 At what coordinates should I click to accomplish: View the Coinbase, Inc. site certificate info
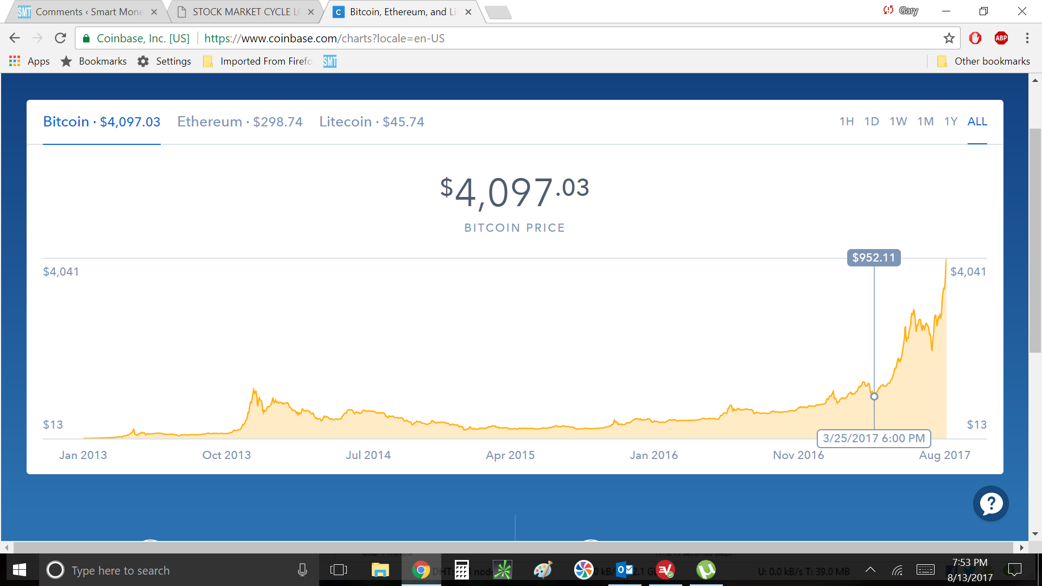pos(136,38)
